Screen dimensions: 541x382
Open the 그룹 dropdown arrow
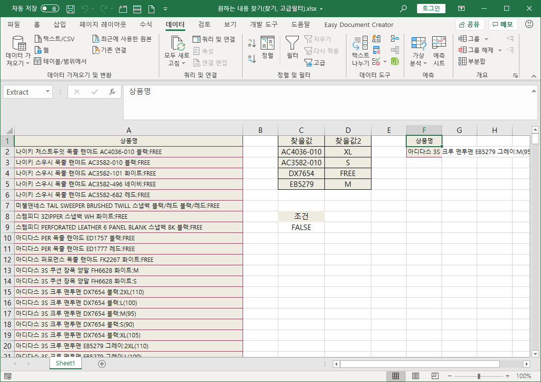point(486,39)
